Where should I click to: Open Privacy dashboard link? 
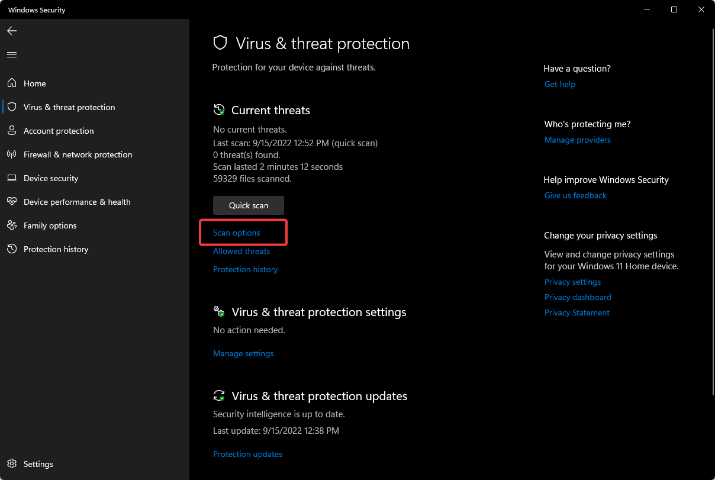click(578, 297)
